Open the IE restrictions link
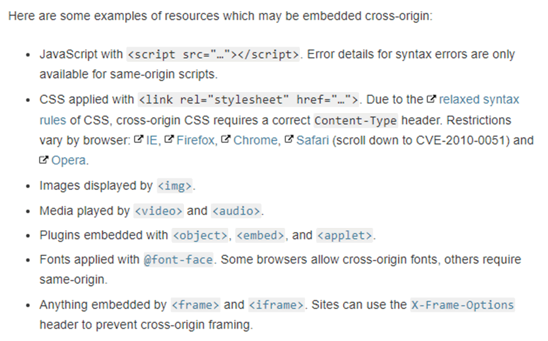This screenshot has width=548, height=341. 151,140
